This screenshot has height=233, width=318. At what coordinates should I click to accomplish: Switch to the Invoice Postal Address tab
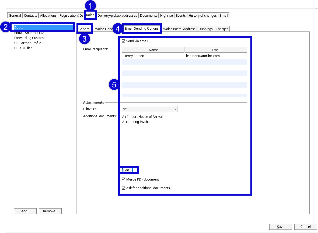click(x=179, y=29)
